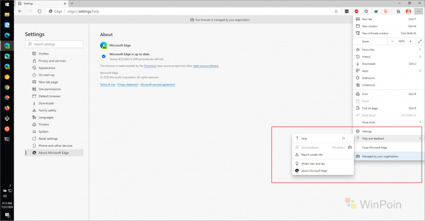Screen dimensions: 425x221
Task: Open the Microsoft services agreement link
Action: (x=158, y=84)
